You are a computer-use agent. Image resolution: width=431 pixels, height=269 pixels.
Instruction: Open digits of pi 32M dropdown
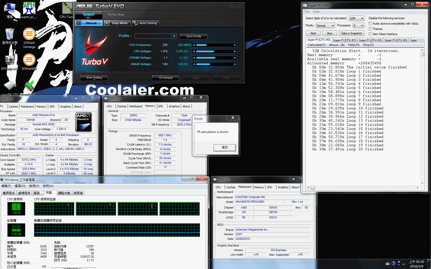pyautogui.click(x=356, y=18)
